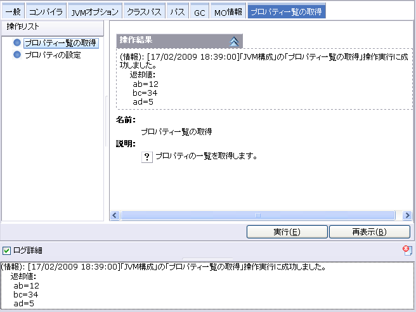Select the JVMオプション tab

click(x=94, y=11)
